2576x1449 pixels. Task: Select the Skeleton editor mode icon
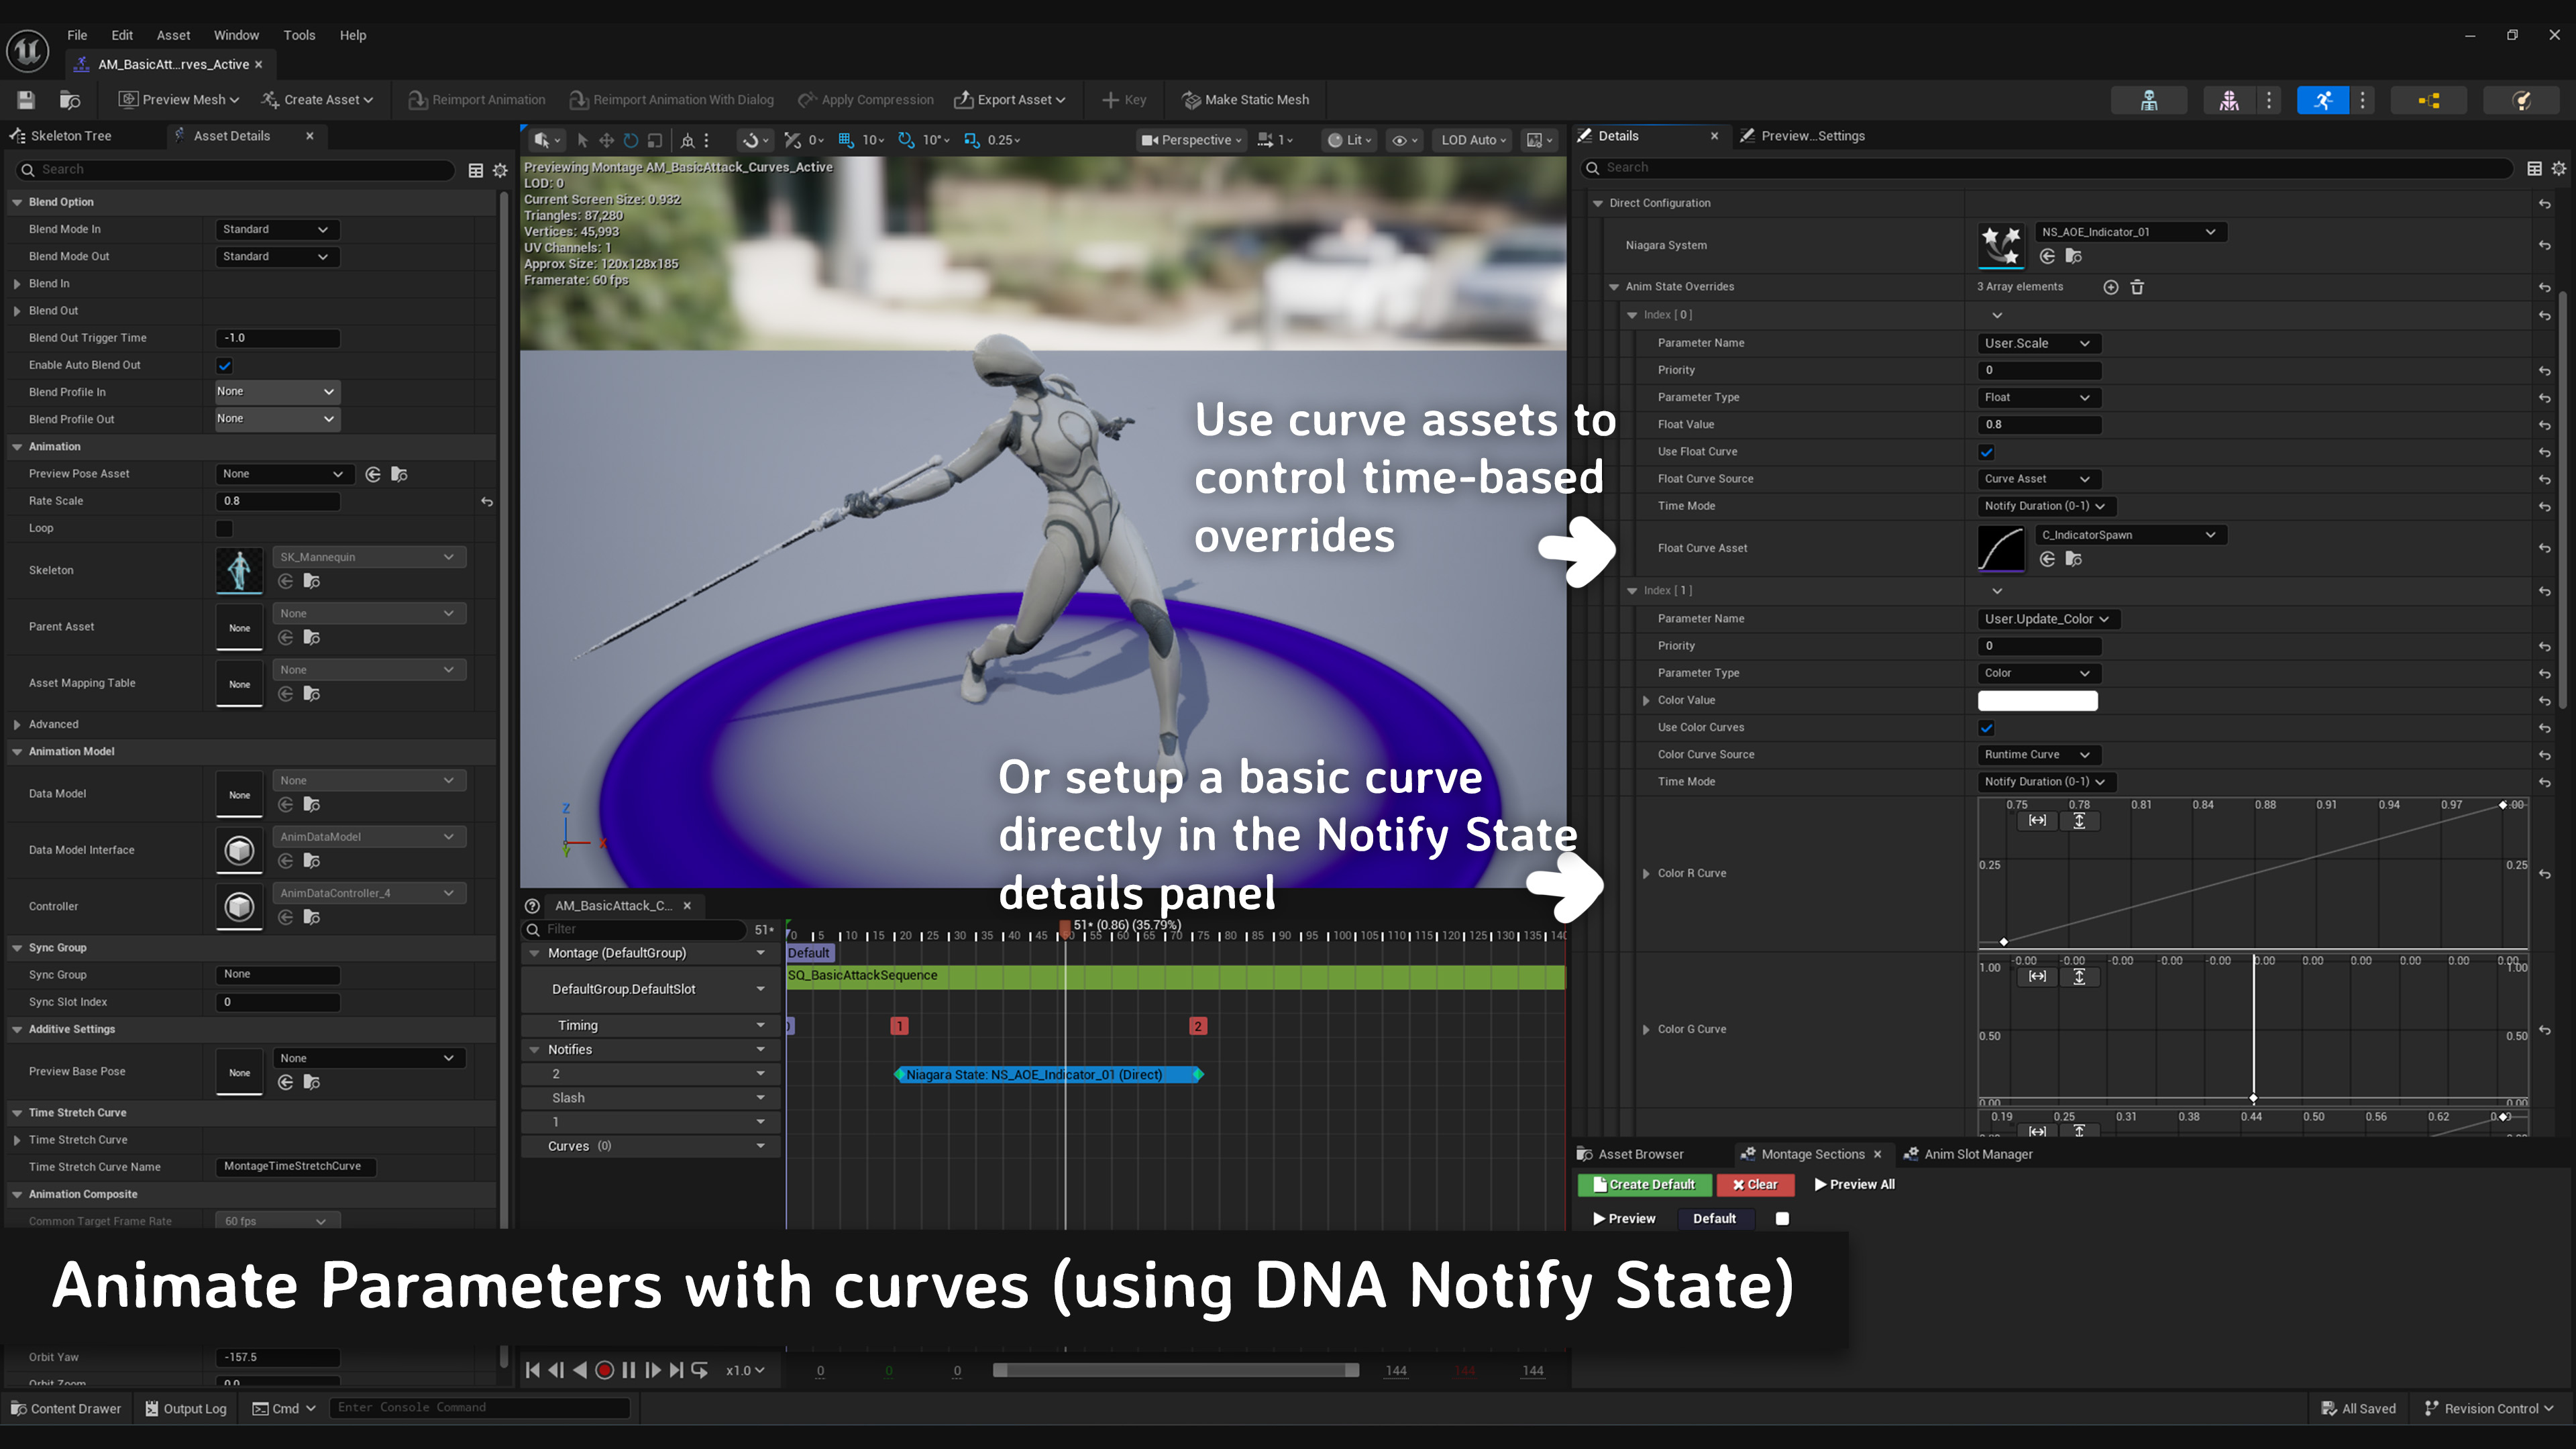tap(2149, 100)
